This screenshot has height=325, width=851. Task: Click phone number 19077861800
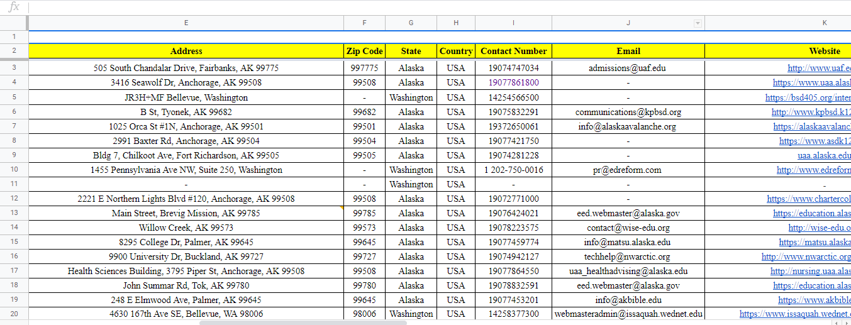point(513,82)
